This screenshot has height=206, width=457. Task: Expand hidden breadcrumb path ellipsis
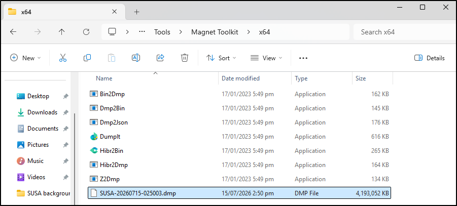142,32
